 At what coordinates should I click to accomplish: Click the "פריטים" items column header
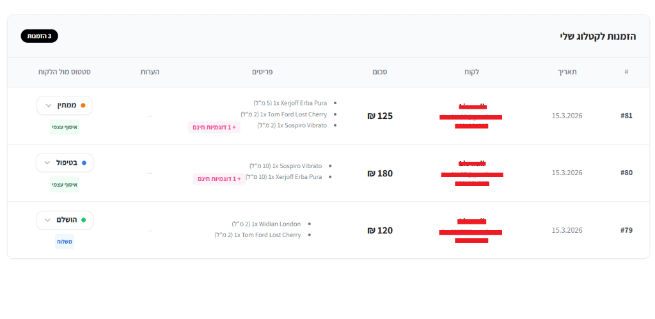click(x=262, y=72)
